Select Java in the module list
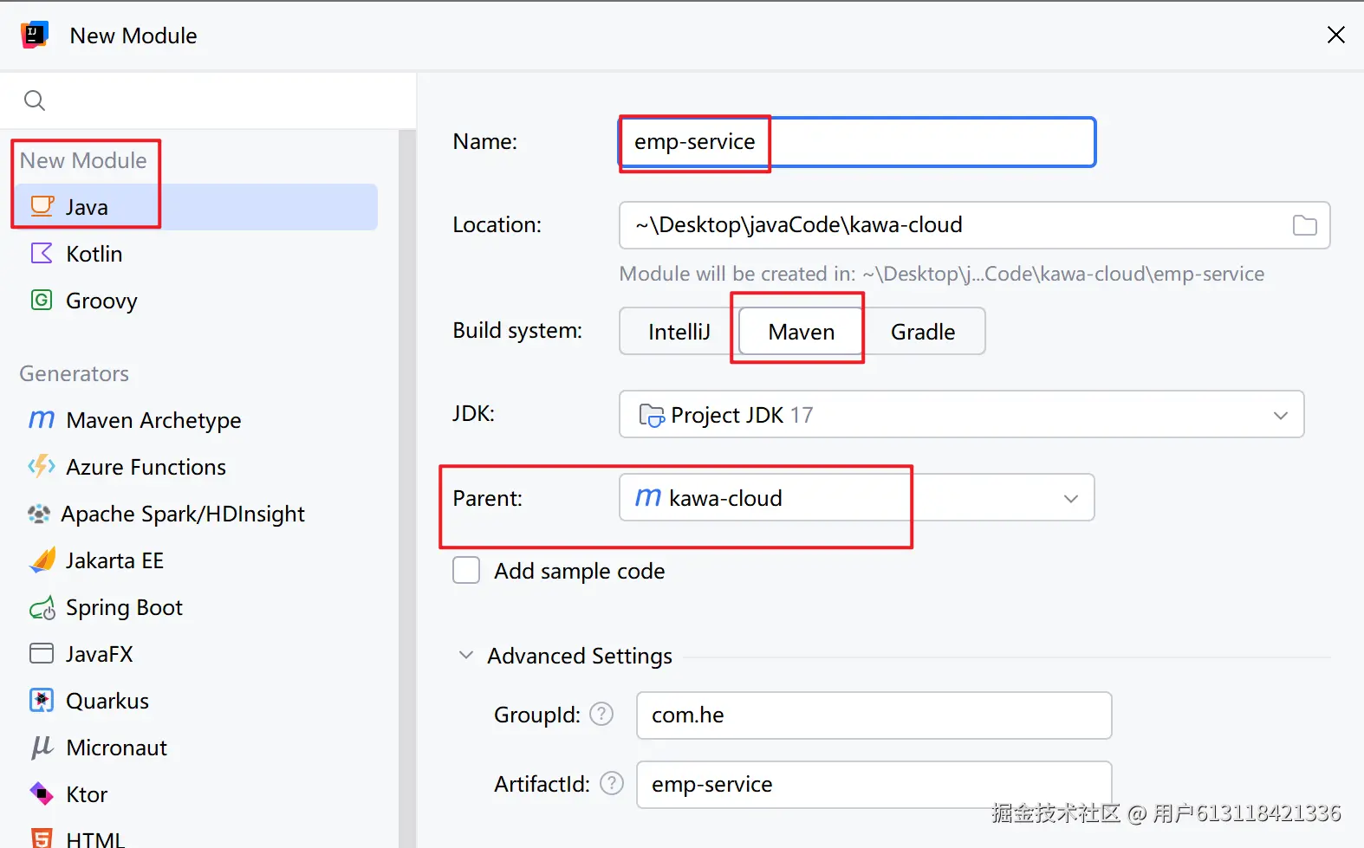Image resolution: width=1364 pixels, height=848 pixels. (87, 207)
